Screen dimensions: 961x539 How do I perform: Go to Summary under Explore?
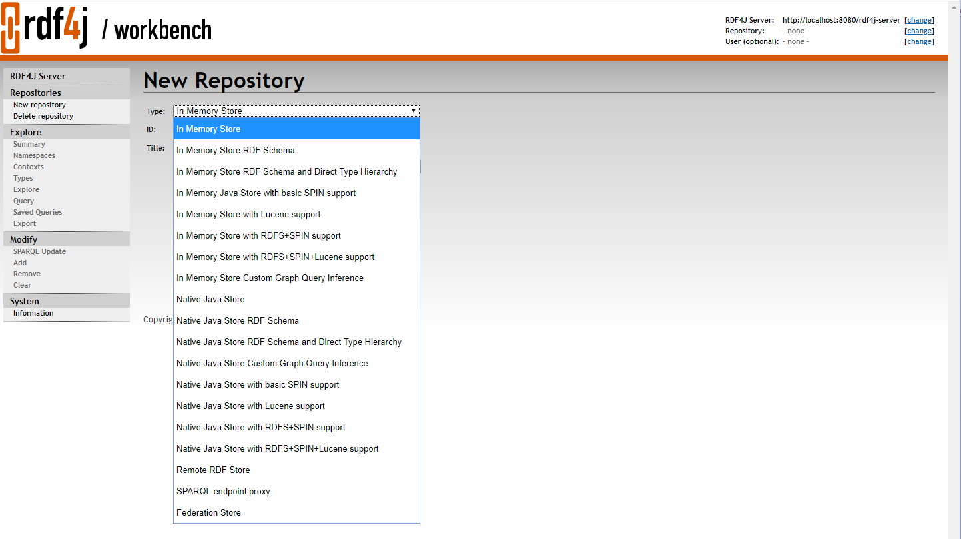(29, 144)
